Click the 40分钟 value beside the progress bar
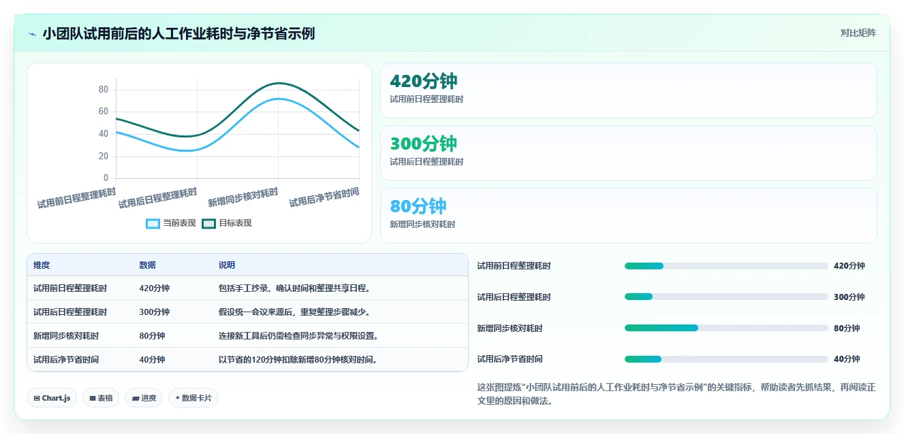 pos(847,359)
